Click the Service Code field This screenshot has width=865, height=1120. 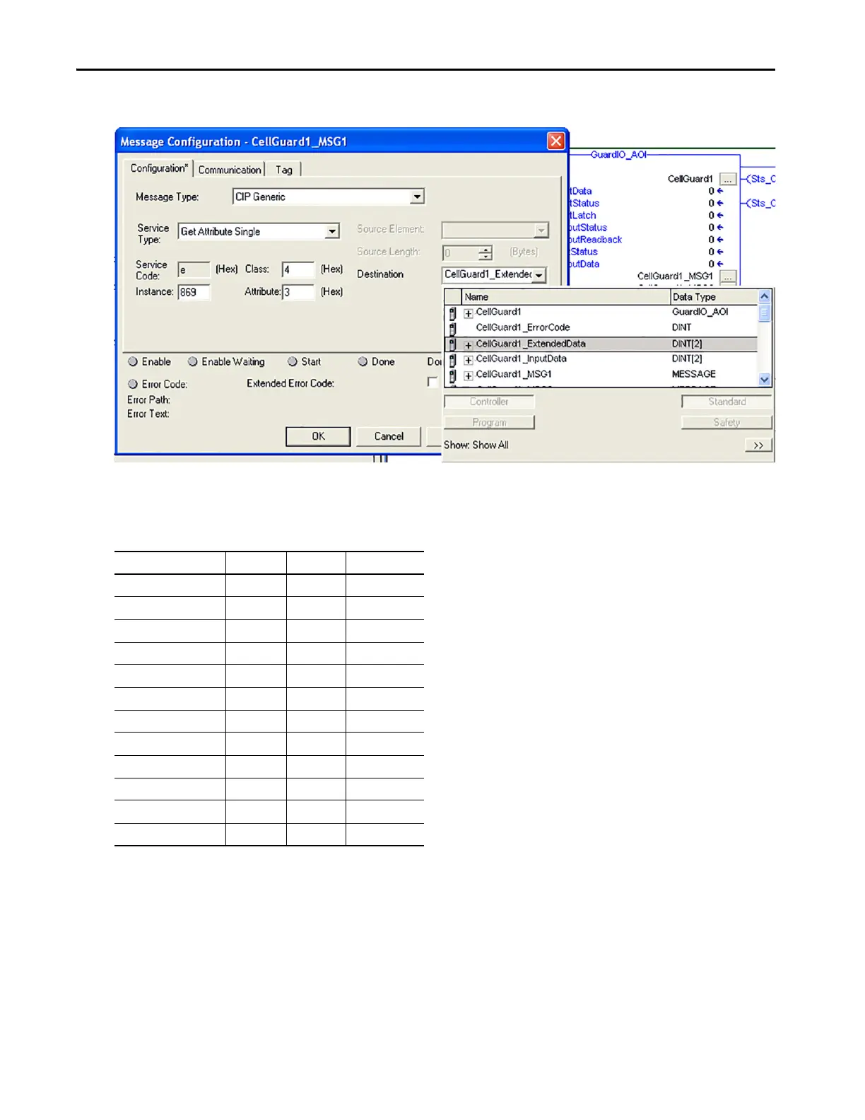194,269
